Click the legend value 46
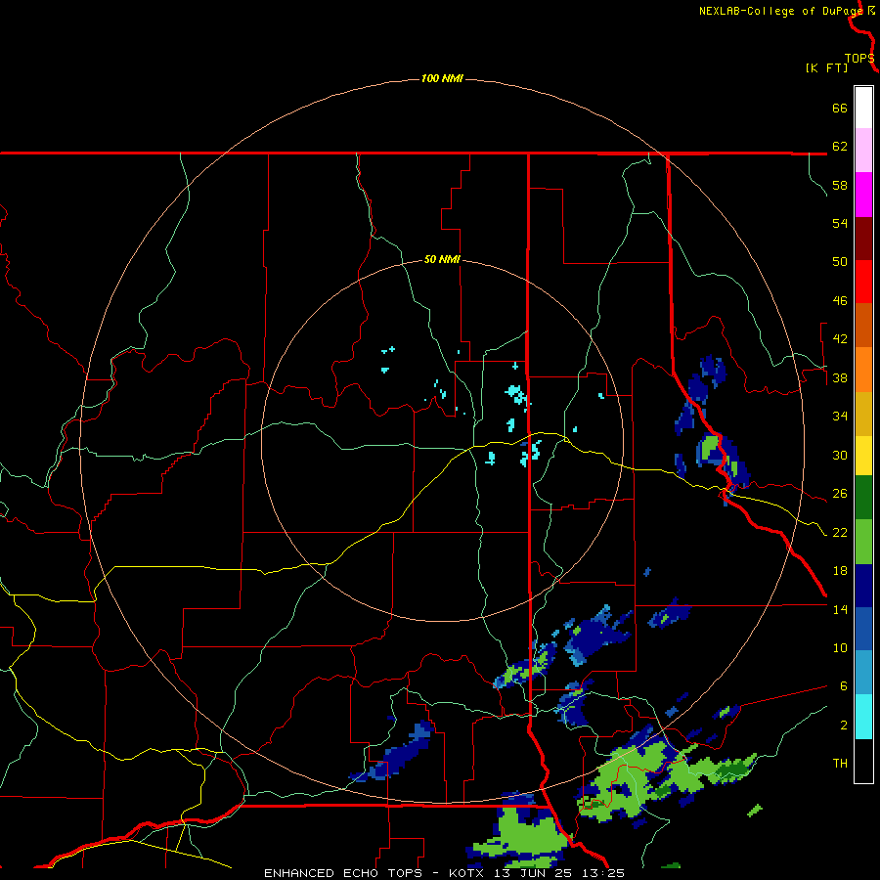Screen dimensions: 880x880 (840, 300)
